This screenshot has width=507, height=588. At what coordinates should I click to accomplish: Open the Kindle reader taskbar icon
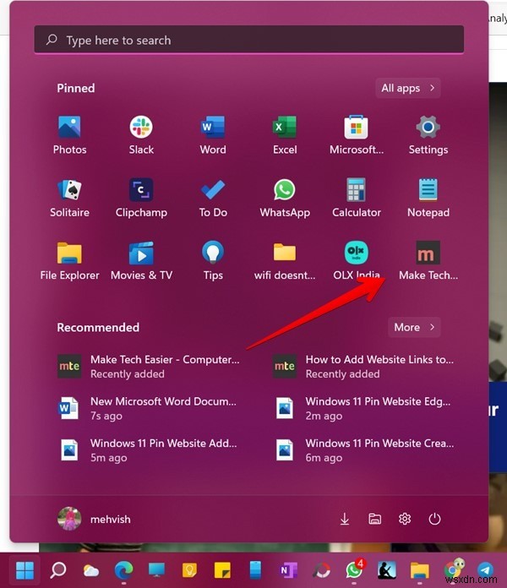pyautogui.click(x=387, y=570)
